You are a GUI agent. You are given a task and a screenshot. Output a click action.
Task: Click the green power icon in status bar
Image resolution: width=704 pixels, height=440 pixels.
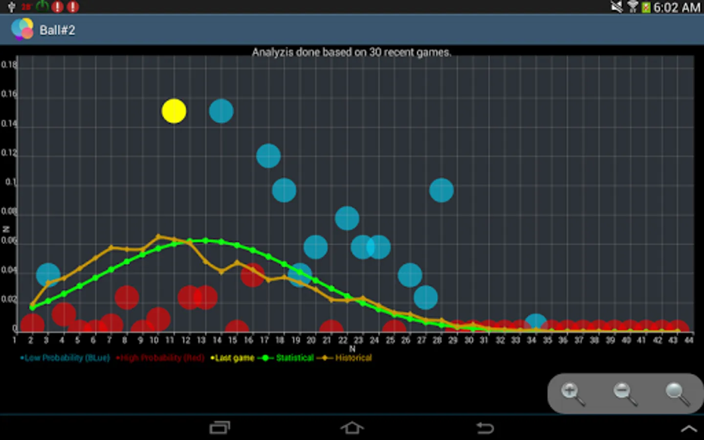(43, 7)
